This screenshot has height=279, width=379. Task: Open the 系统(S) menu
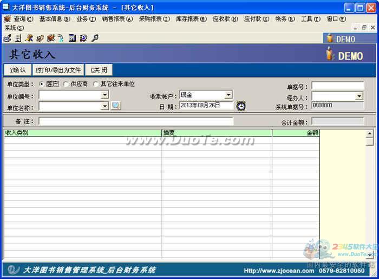pos(14,28)
